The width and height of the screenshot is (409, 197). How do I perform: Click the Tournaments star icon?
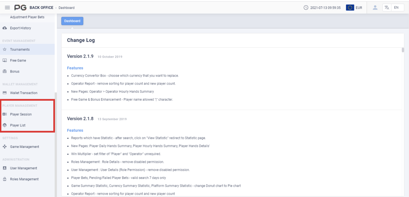point(5,50)
